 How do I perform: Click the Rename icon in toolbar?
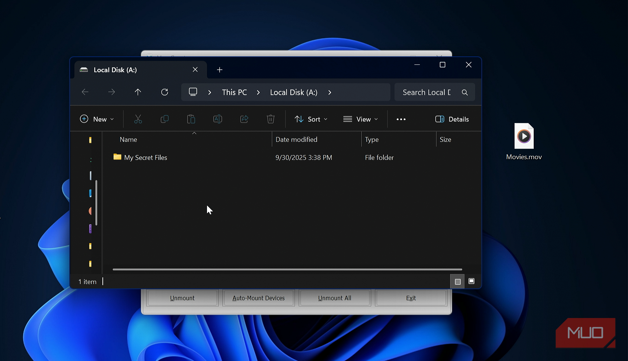218,119
